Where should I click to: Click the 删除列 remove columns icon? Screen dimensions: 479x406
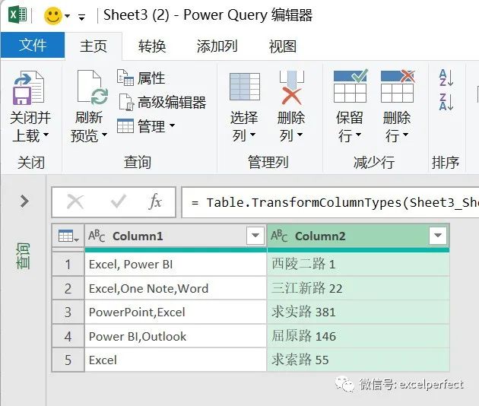tap(291, 87)
